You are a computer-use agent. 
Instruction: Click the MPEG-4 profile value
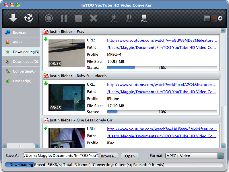point(114,54)
